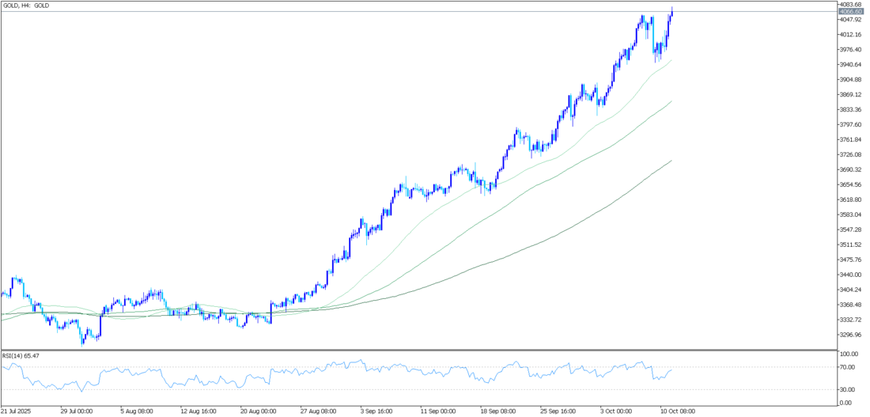The height and width of the screenshot is (417, 870).
Task: Click the 4083.68 price scale label
Action: [851, 5]
